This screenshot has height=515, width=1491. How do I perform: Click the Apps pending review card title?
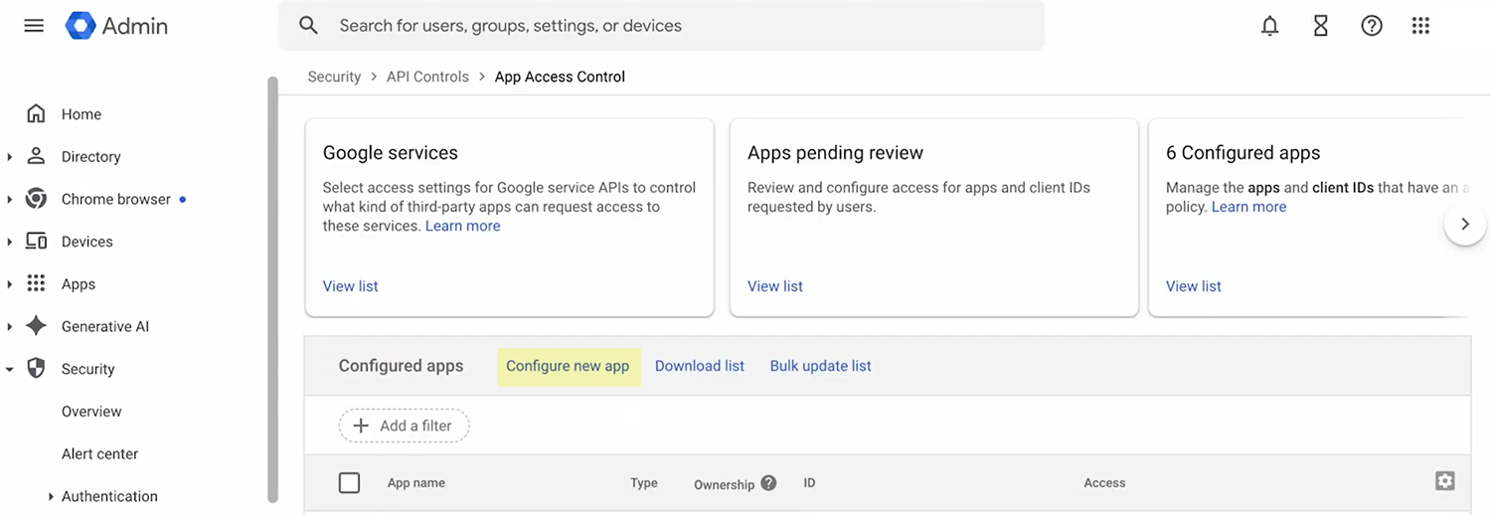pyautogui.click(x=835, y=153)
